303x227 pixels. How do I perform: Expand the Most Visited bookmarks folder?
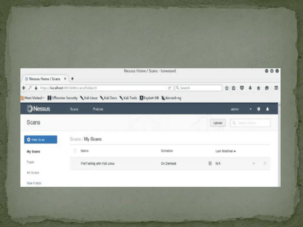click(x=33, y=98)
